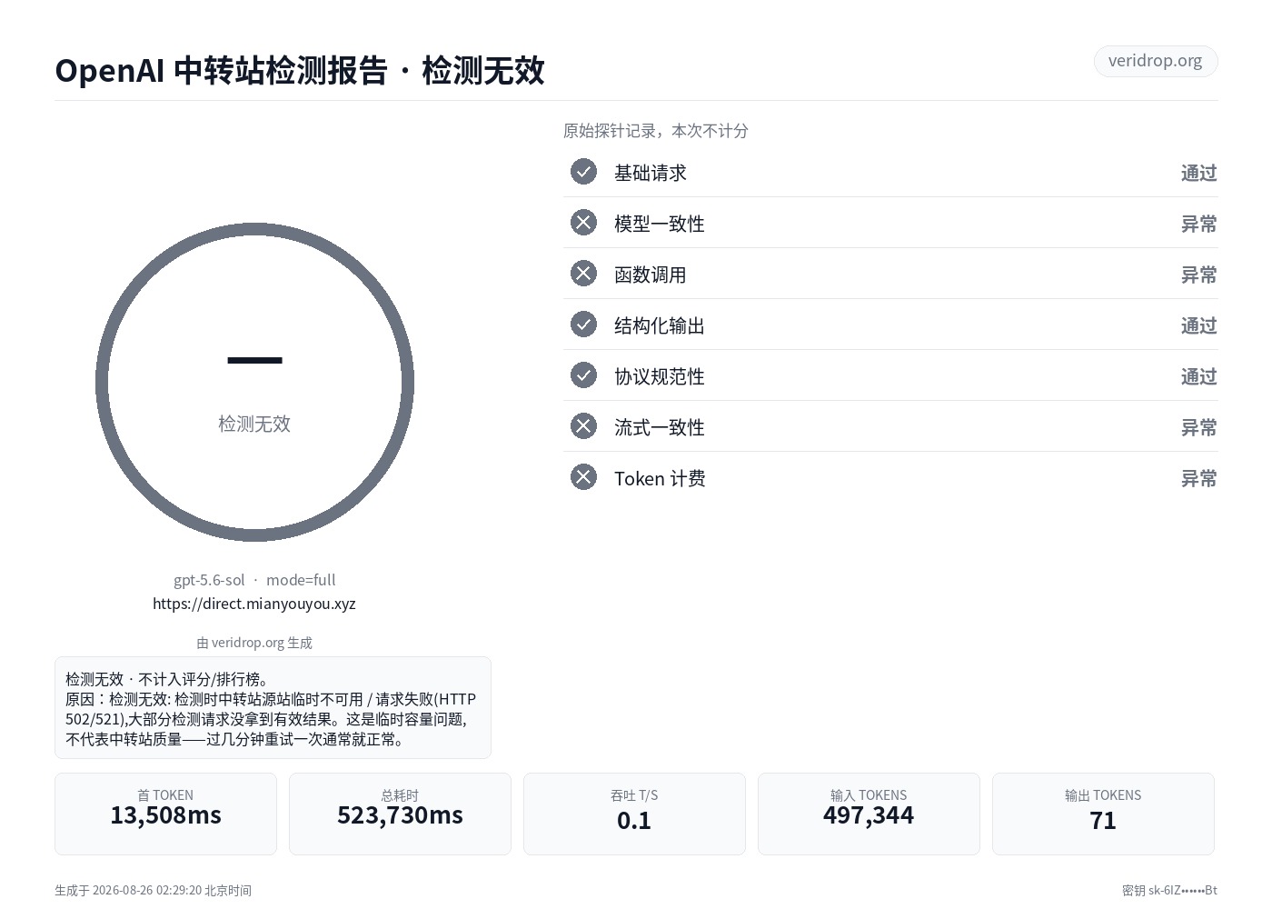Screen dimensions: 1272x909
Task: Open the veridrop.org badge at top right
Action: (1155, 61)
